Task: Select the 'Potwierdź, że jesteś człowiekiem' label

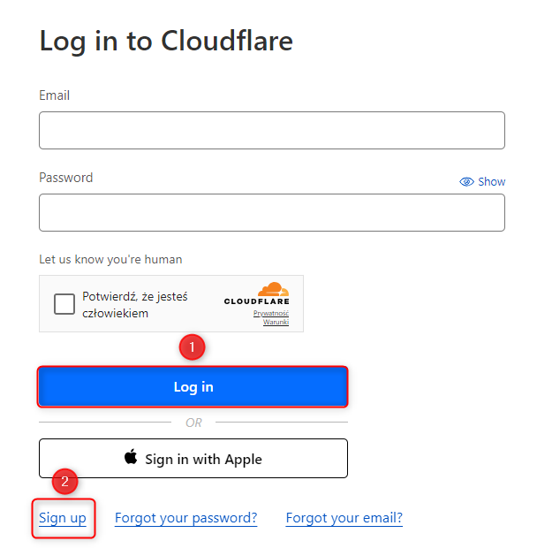Action: (134, 305)
